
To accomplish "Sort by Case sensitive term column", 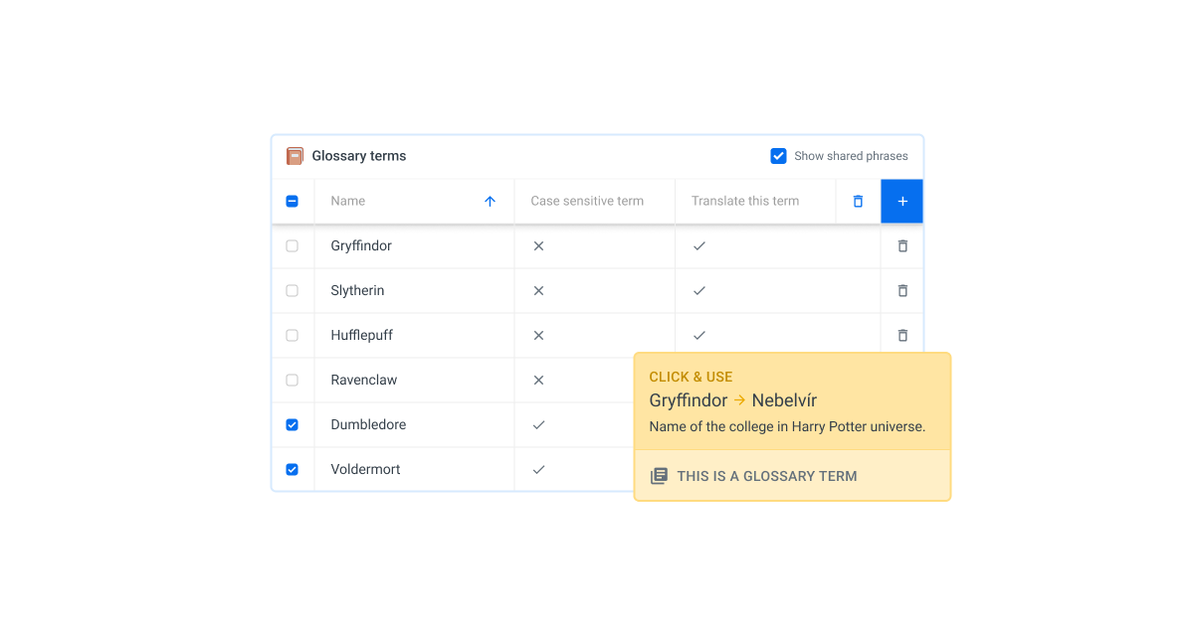I will point(587,201).
